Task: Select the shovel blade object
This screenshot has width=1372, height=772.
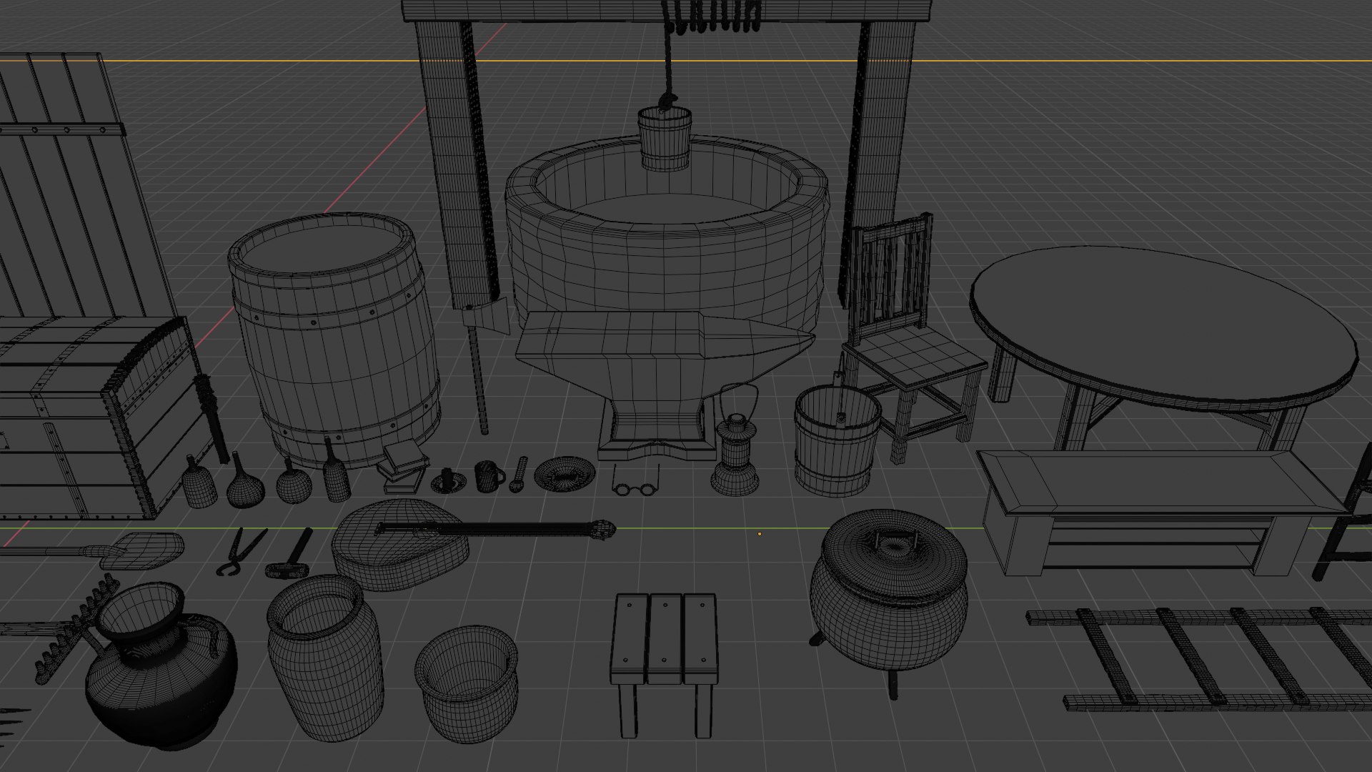Action: (x=143, y=550)
